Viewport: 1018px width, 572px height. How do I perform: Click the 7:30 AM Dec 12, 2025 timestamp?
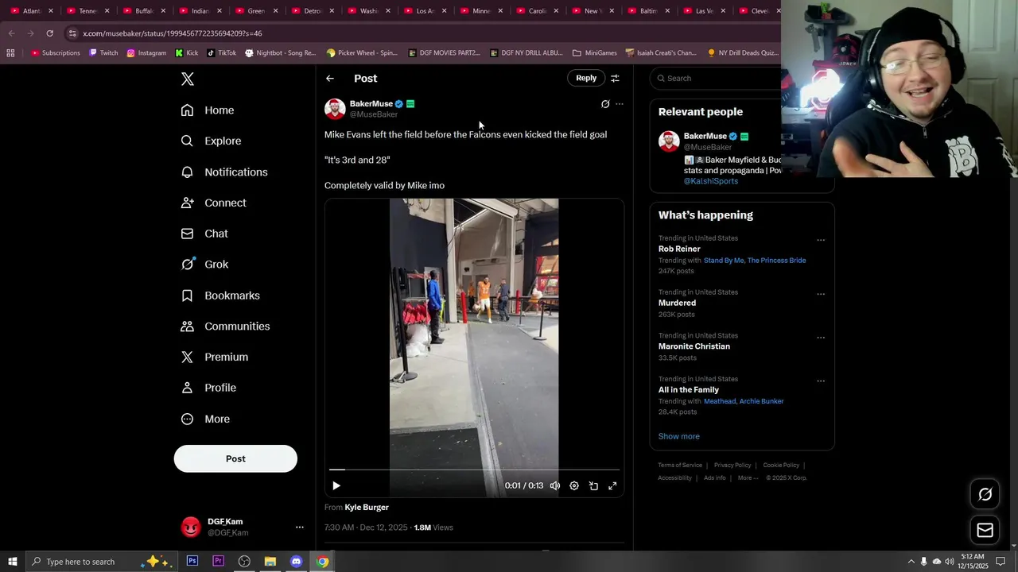pos(365,528)
